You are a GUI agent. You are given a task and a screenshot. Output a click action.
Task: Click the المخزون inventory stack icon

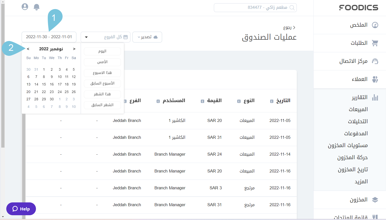coord(375,200)
